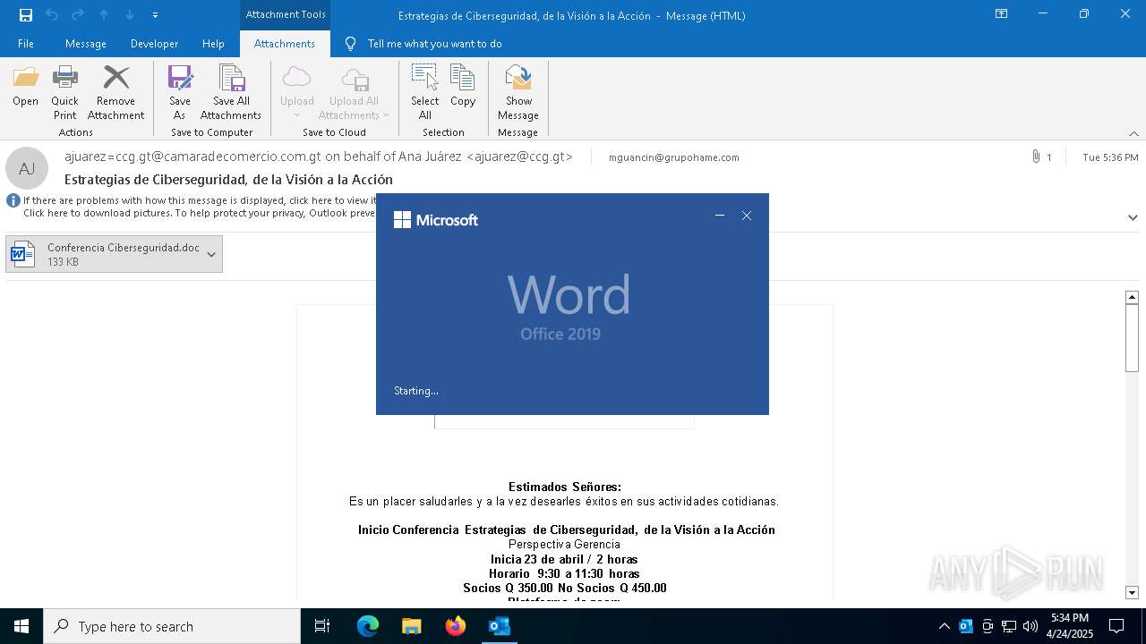The image size is (1146, 644).
Task: Click the Select All attachments button
Action: 424,93
